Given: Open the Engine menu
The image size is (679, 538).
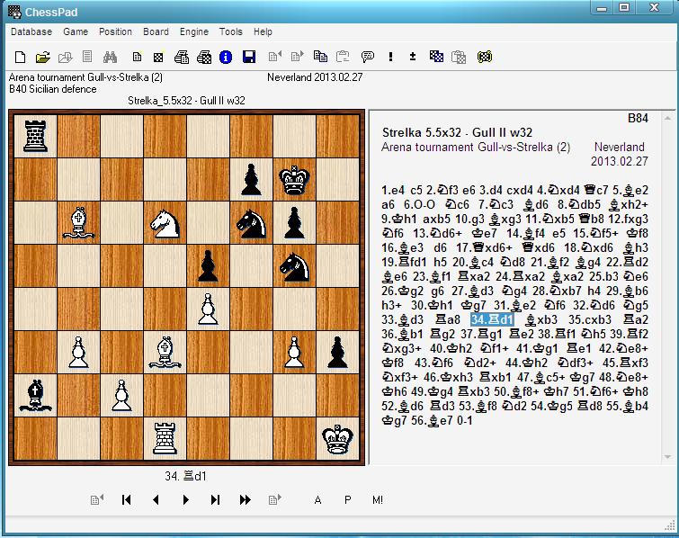Looking at the screenshot, I should coord(193,31).
